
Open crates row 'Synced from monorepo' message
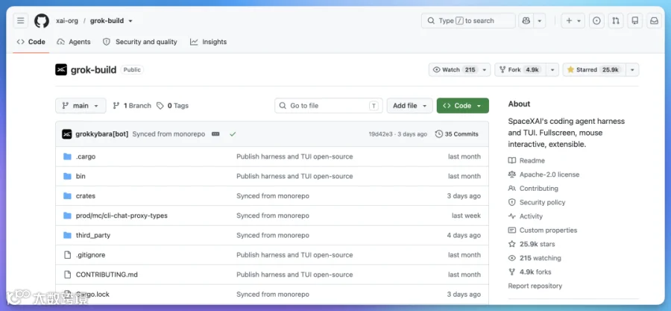click(273, 196)
